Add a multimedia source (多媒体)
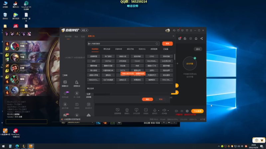Image resolution: width=266 pixels, height=149 pixels. pyautogui.click(x=146, y=111)
